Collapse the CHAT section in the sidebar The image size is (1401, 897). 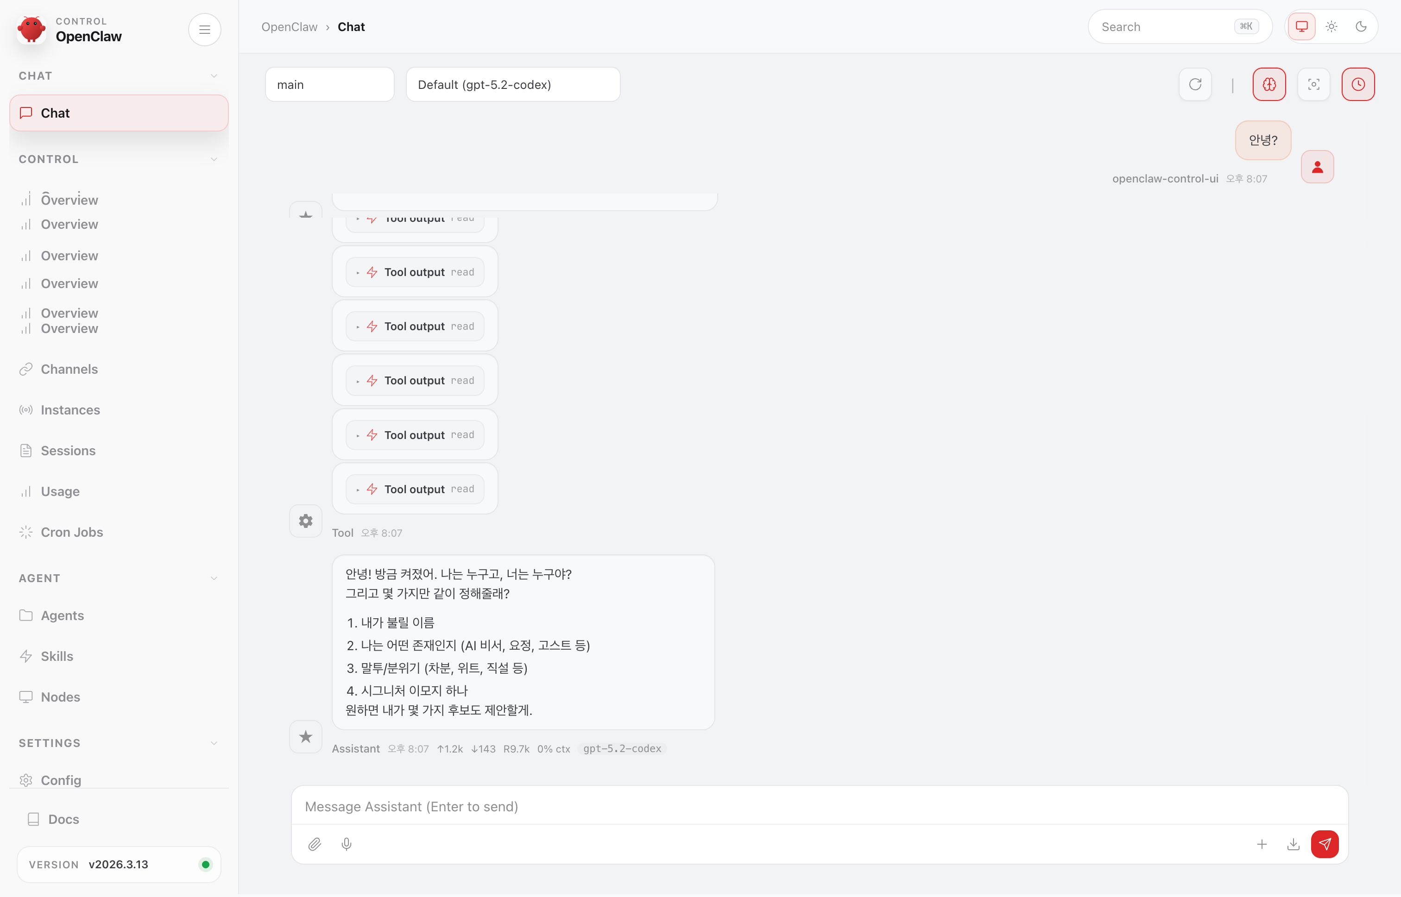(x=214, y=75)
